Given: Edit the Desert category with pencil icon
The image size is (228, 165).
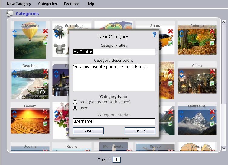Looking at the screenshot, I should tap(45, 118).
